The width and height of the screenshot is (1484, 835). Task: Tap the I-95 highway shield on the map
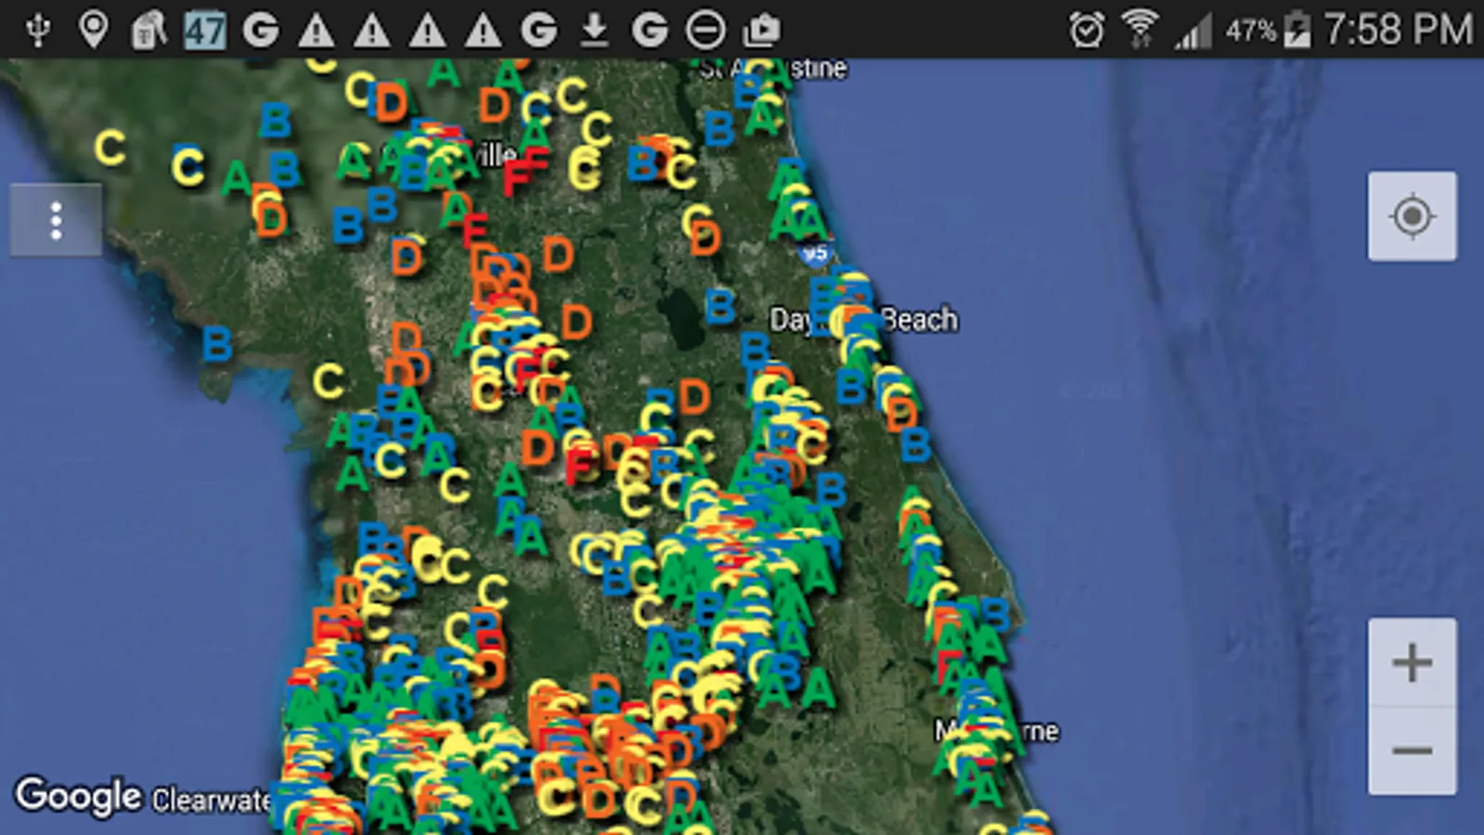click(815, 253)
